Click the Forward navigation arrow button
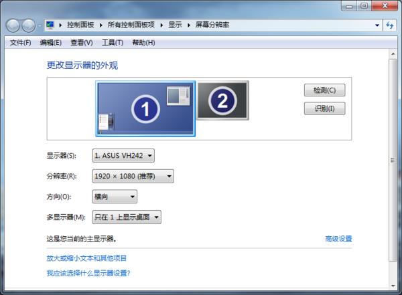This screenshot has width=402, height=295. [28, 25]
